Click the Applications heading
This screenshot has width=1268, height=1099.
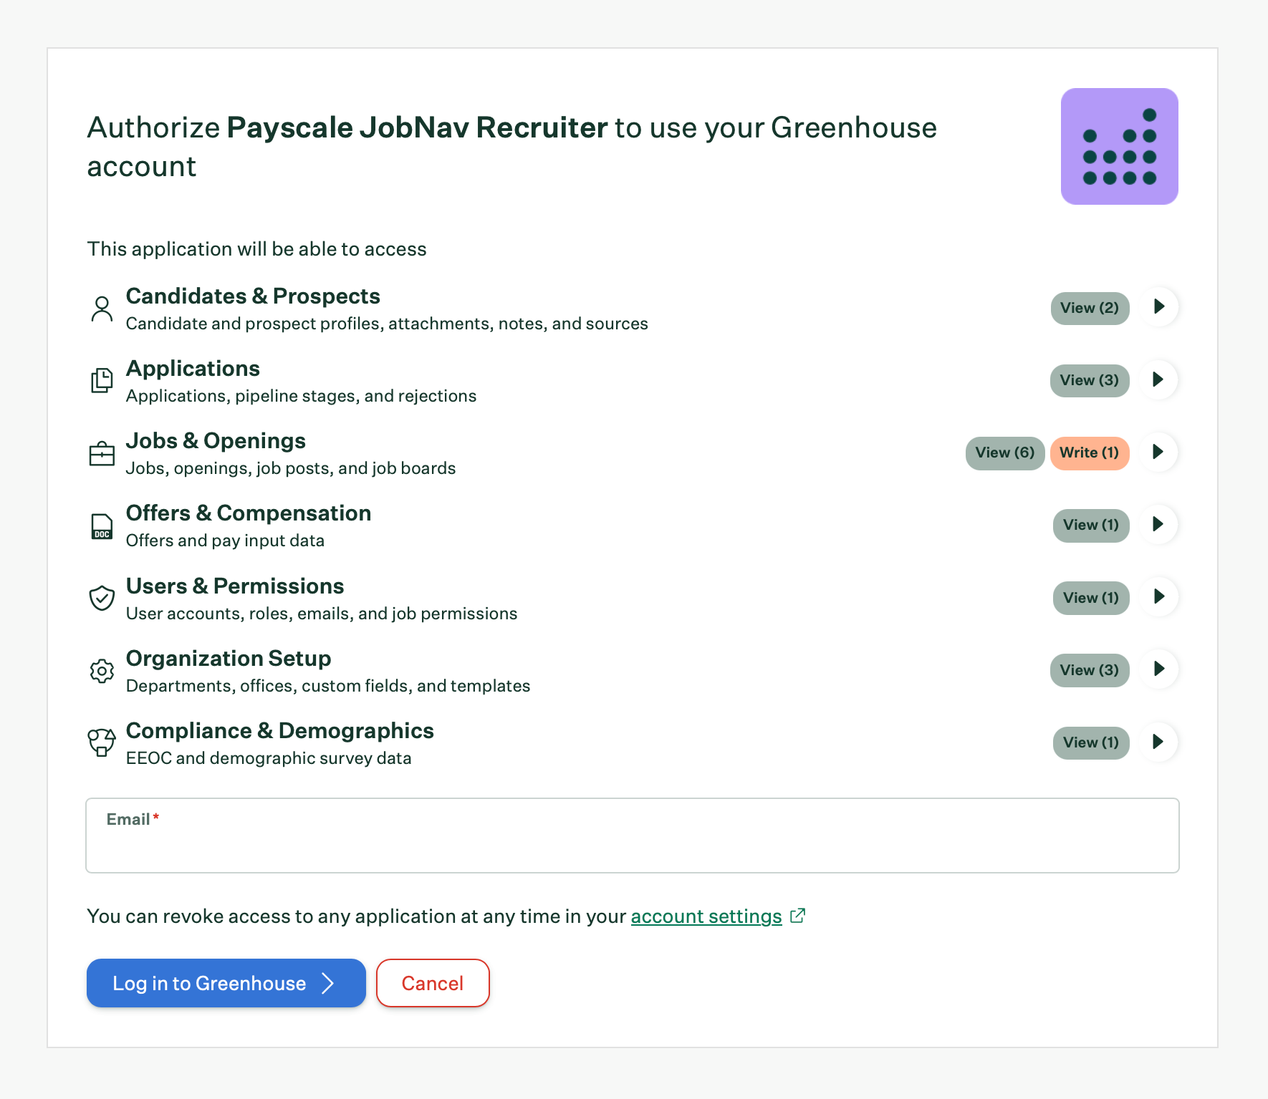pyautogui.click(x=193, y=368)
